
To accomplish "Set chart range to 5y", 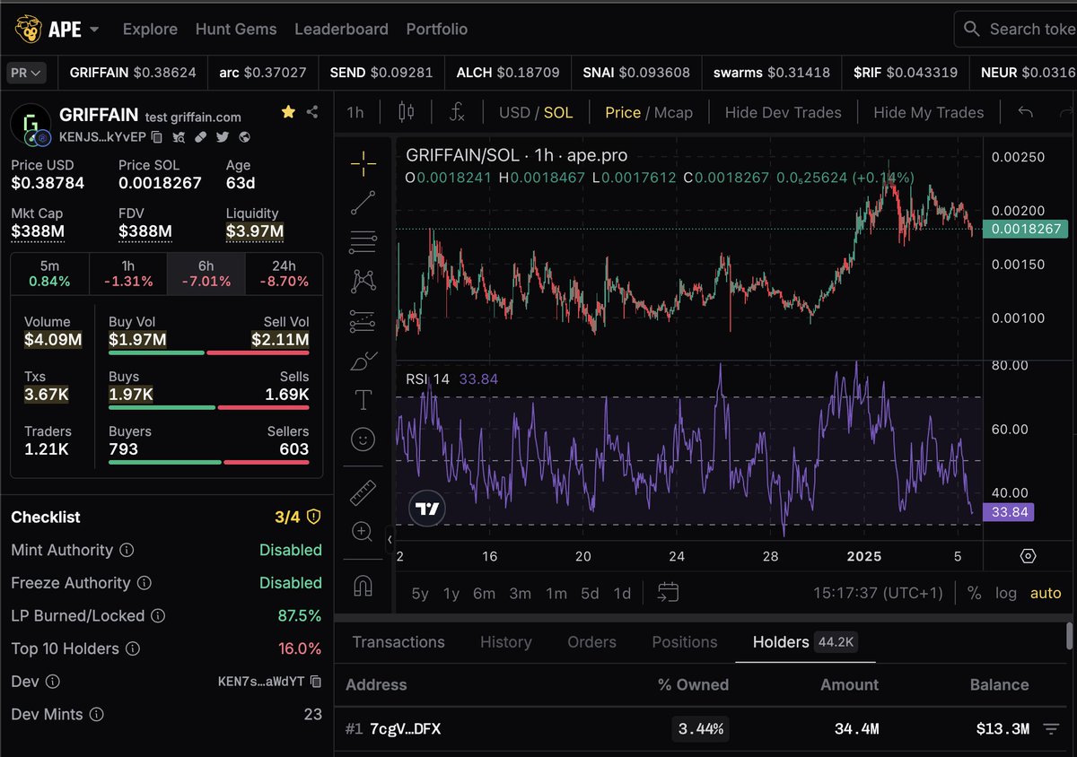I will coord(420,593).
